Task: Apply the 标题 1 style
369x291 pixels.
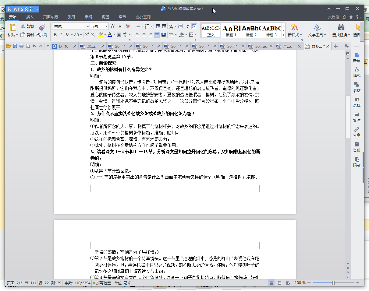Action: coord(231,30)
